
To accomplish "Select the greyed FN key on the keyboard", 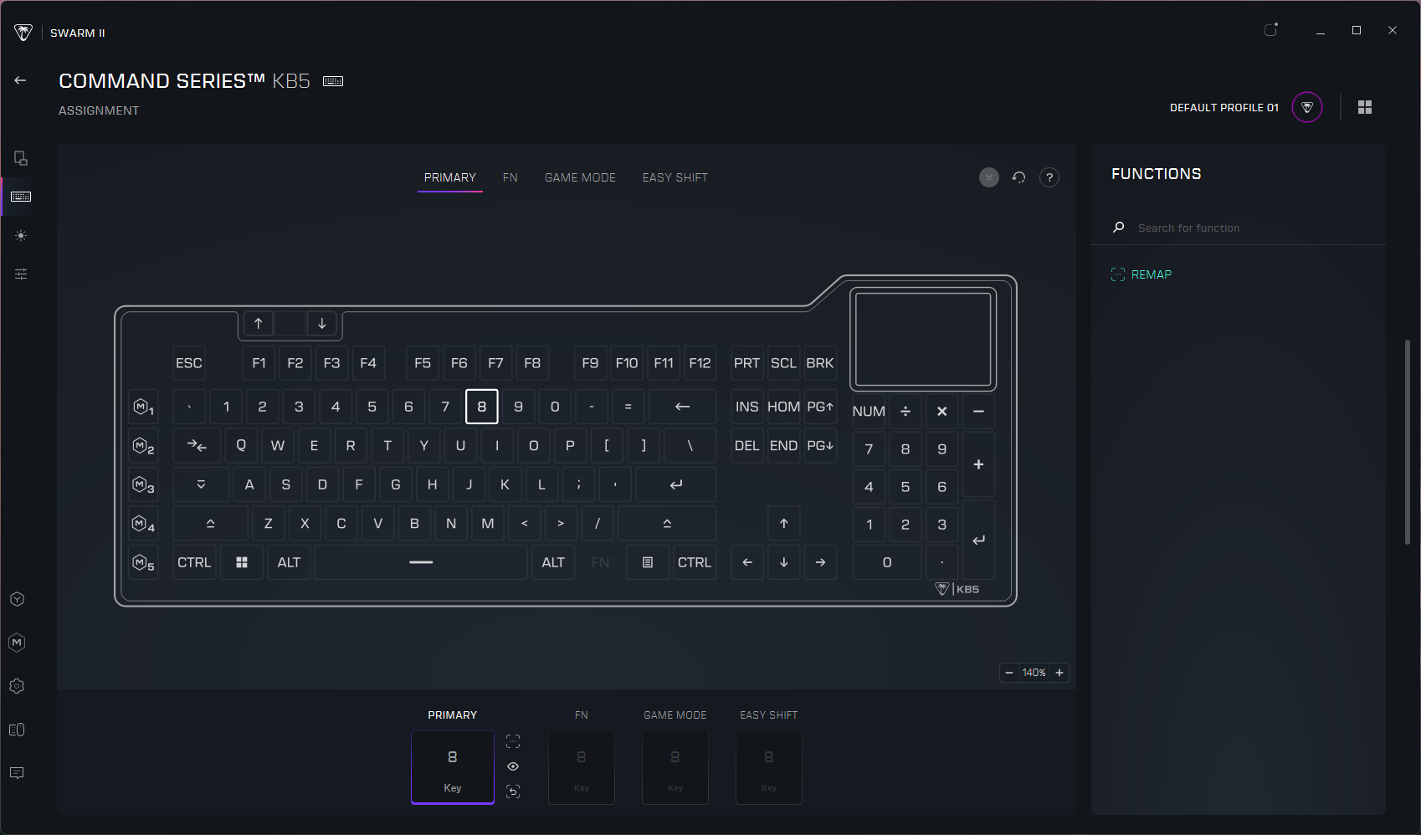I will 600,562.
